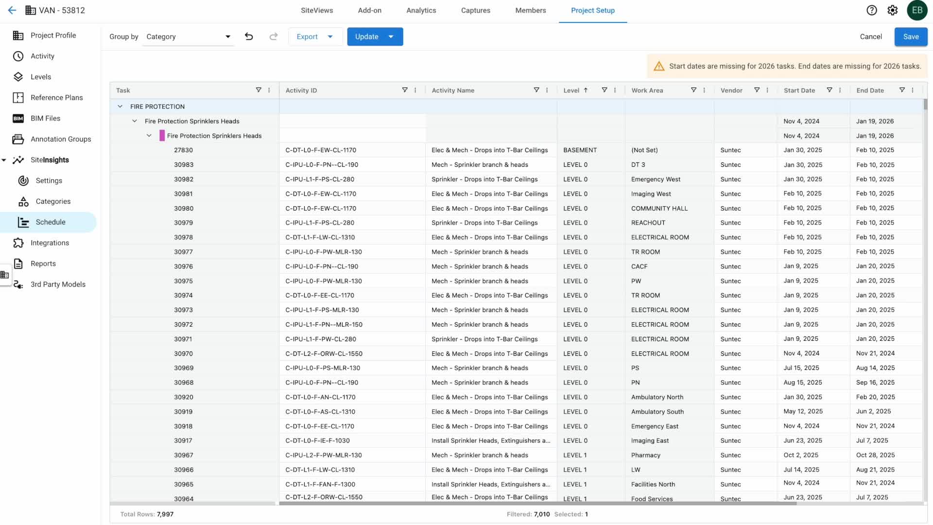Go back using the arrow icon
Screen dimensions: 933x525
tap(12, 10)
